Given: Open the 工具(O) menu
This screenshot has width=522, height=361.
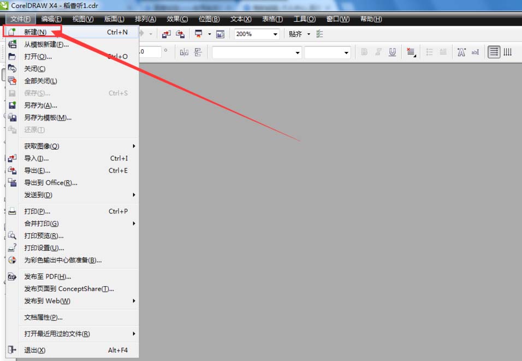Looking at the screenshot, I should pos(304,19).
